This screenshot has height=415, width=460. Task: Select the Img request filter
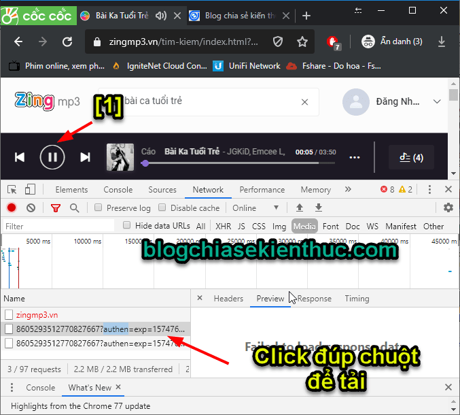point(279,226)
